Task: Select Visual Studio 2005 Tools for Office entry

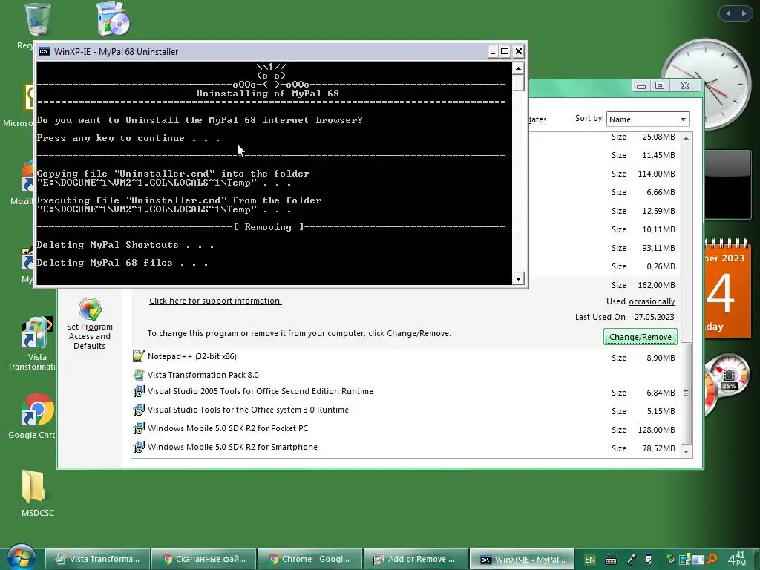Action: point(261,391)
